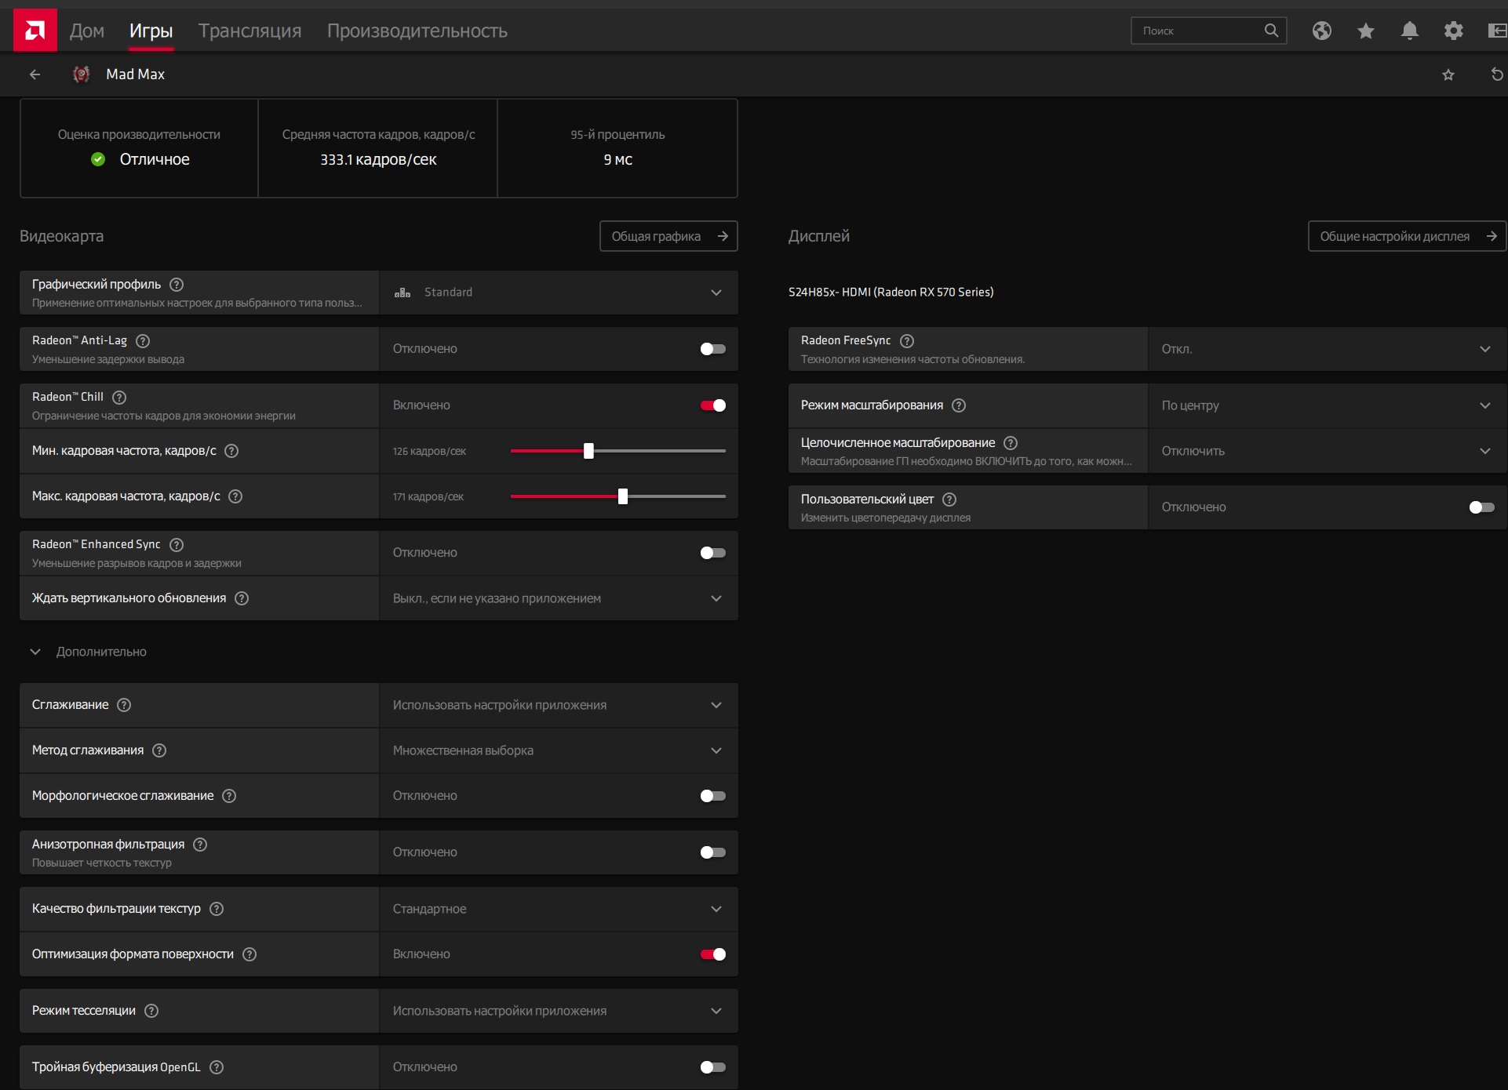
Task: Click the max frame rate slider handle
Action: tap(623, 496)
